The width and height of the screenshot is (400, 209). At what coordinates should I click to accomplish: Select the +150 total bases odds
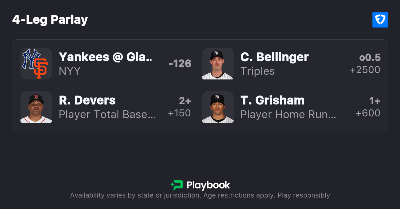(179, 113)
